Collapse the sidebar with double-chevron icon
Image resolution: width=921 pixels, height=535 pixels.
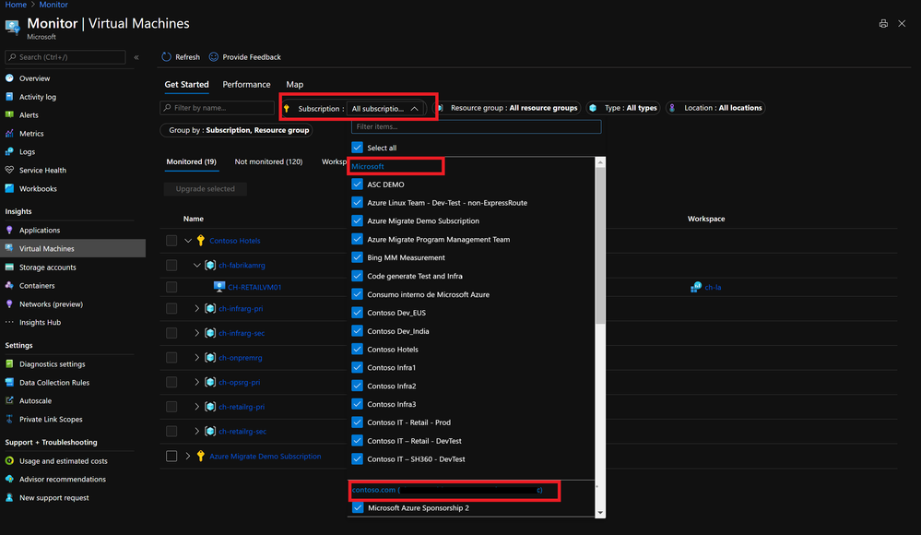click(x=136, y=57)
